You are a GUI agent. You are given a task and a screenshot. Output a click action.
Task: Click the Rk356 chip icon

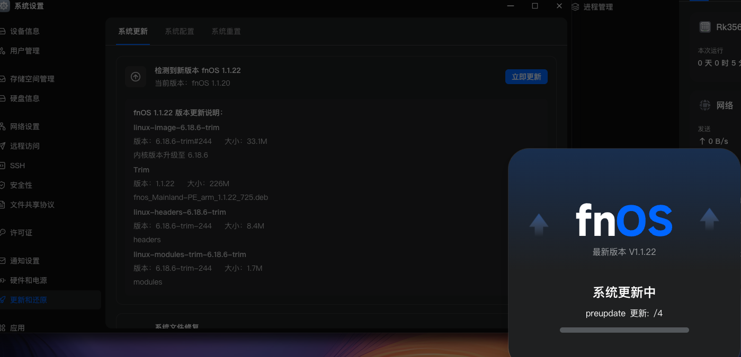click(x=705, y=27)
